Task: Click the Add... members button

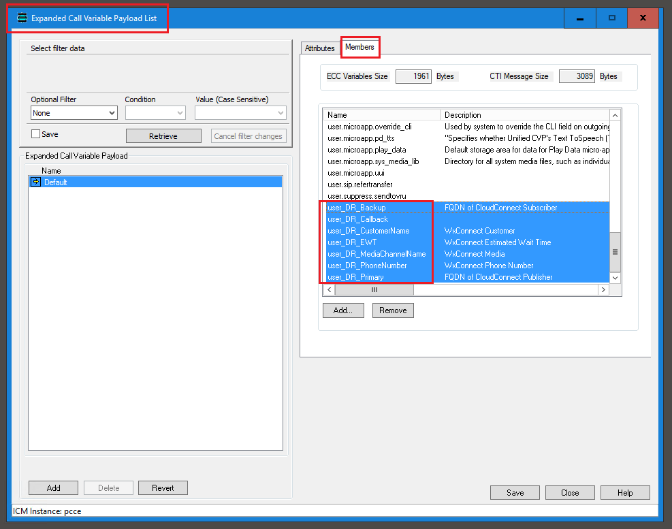Action: [x=343, y=310]
